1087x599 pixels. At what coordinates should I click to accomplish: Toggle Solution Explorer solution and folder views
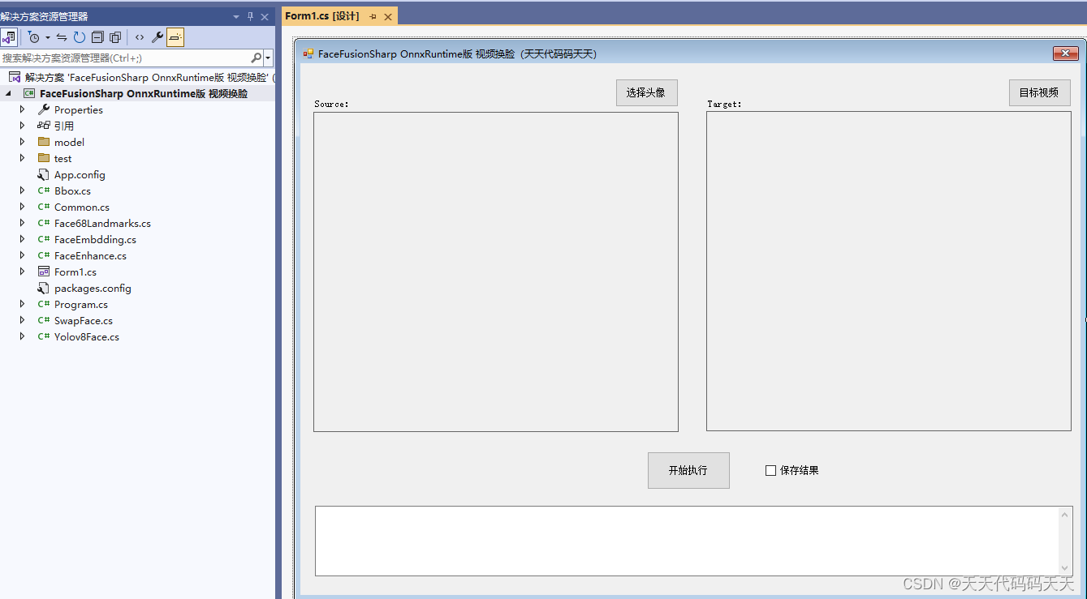9,36
